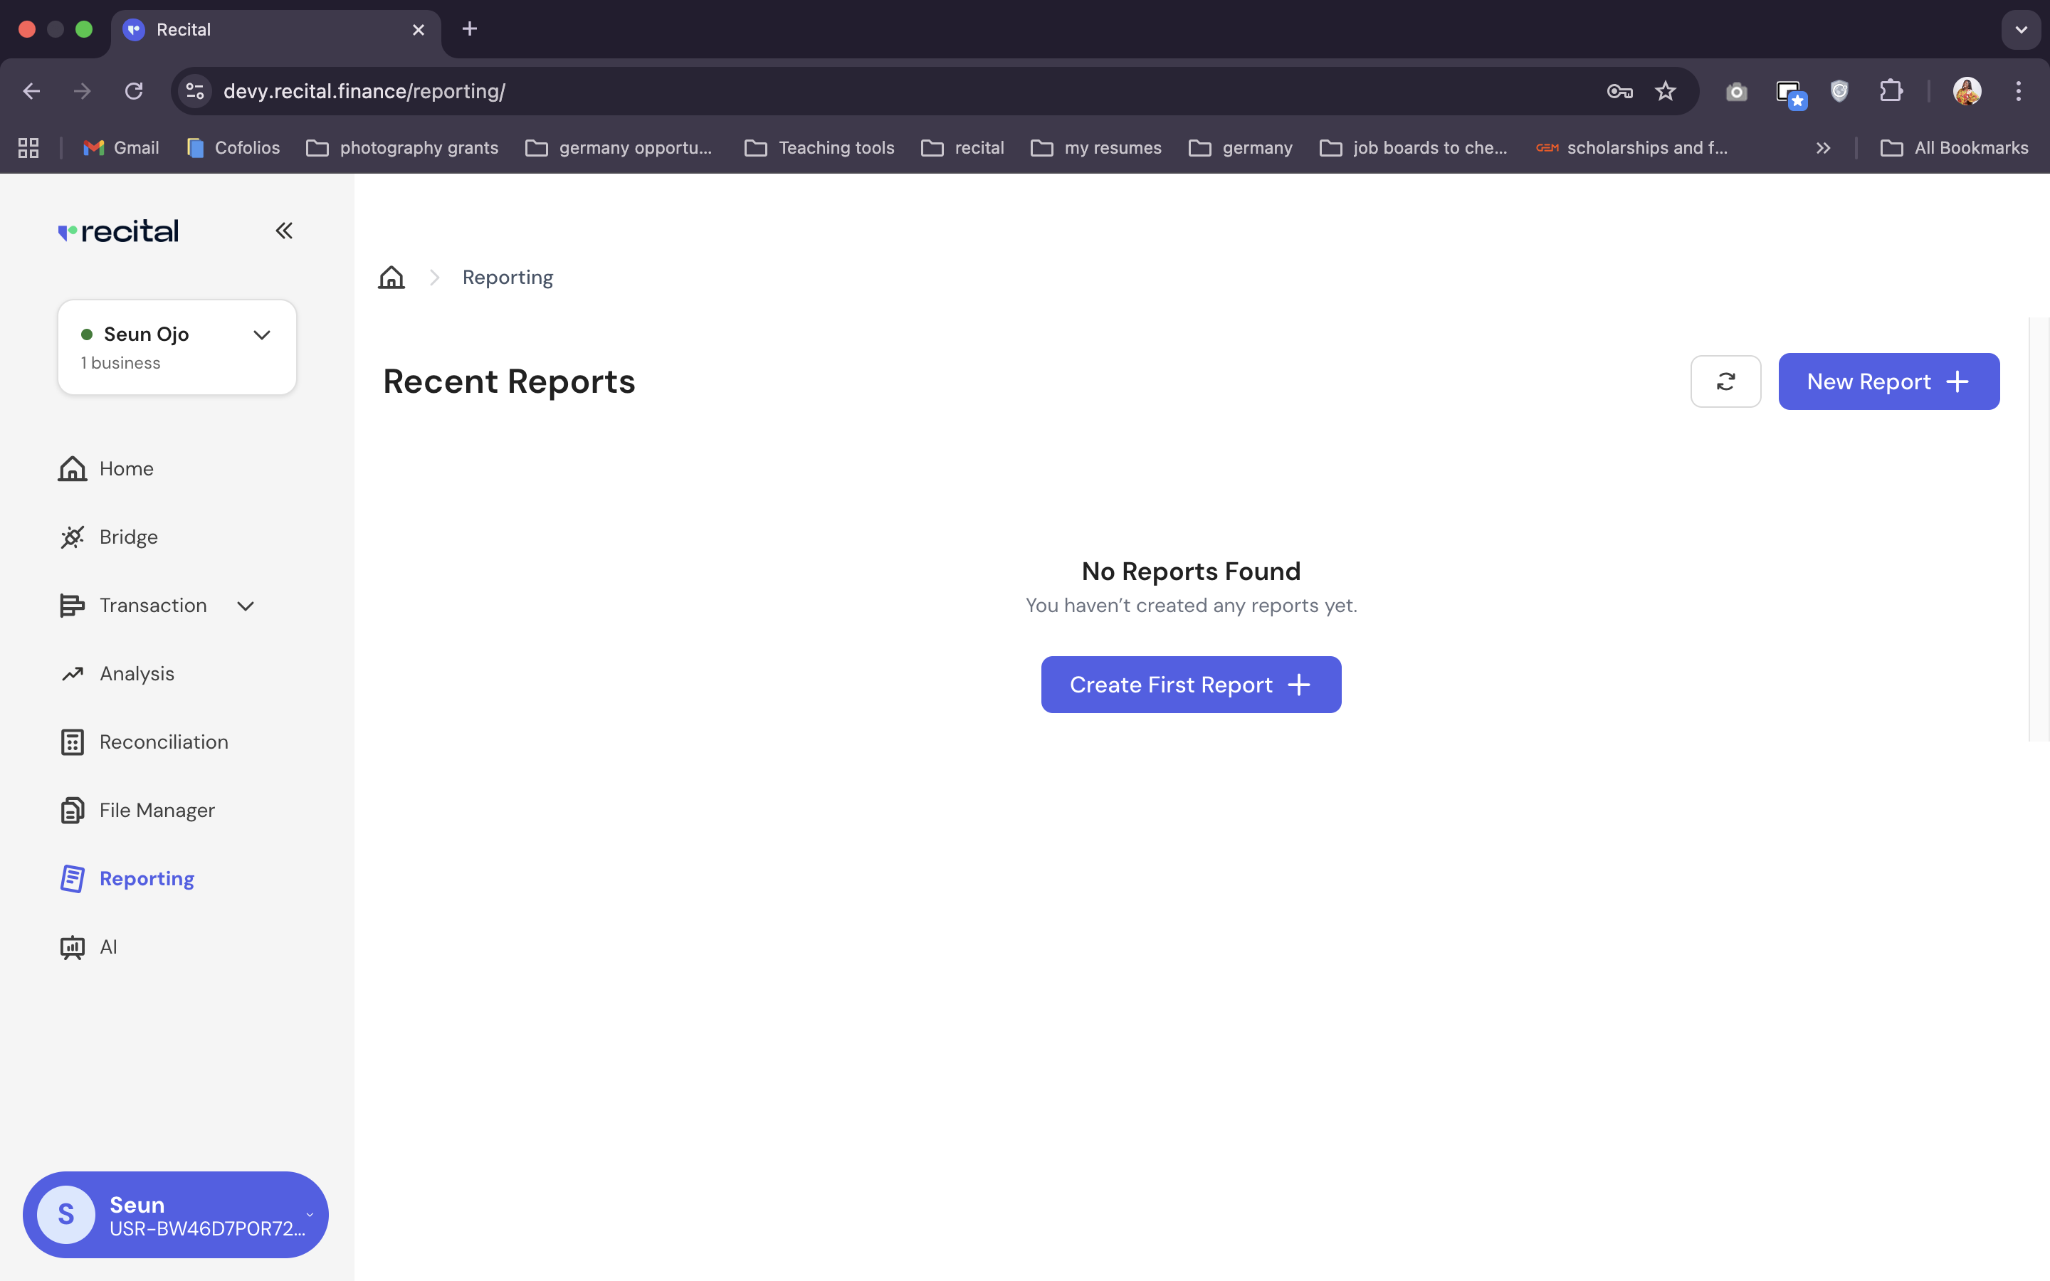2050x1281 pixels.
Task: Click the Recital logo
Action: [x=117, y=231]
